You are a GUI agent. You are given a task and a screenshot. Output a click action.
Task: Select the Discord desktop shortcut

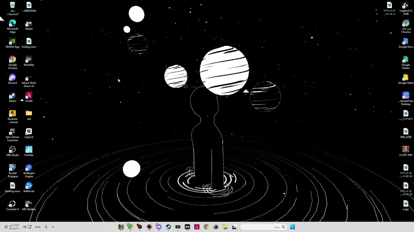[12, 80]
